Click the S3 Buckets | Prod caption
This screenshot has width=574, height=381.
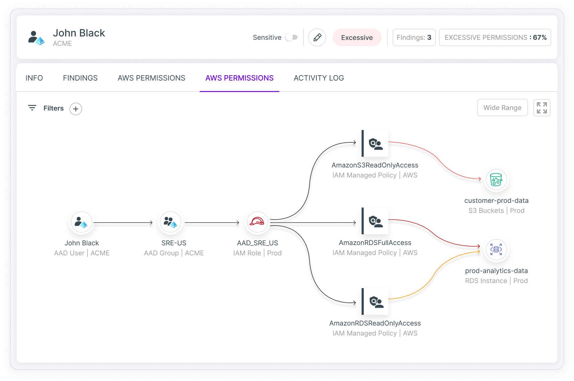pos(496,211)
